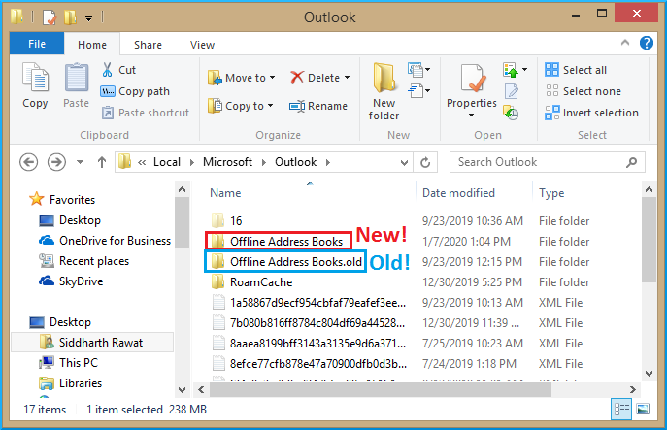Open the Easy access menu icon
Viewport: 667px width, 430px height.
coord(419,90)
